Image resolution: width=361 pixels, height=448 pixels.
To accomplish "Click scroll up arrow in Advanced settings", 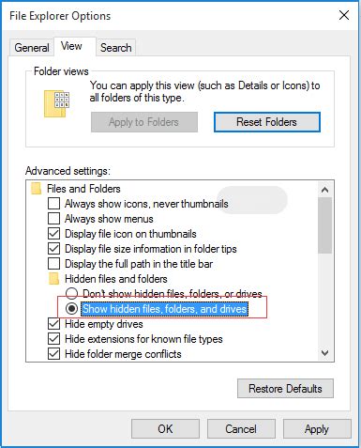I will point(324,190).
